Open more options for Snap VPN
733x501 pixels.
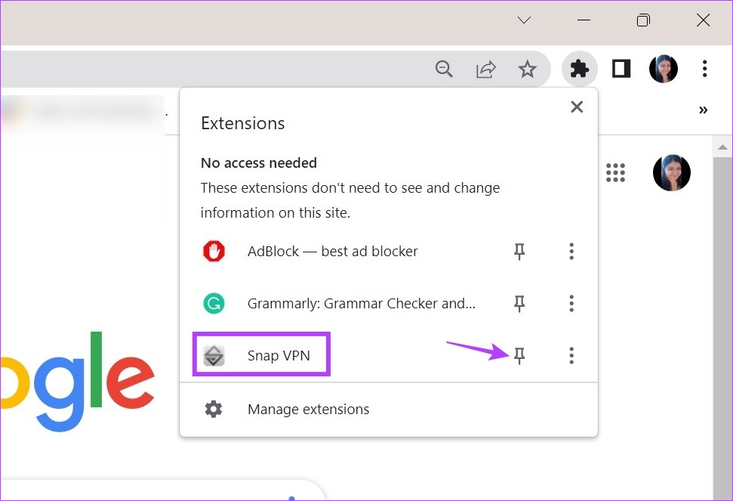[x=571, y=355]
